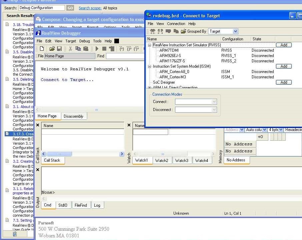The width and height of the screenshot is (302, 240).
Task: Open the Disconnect mode dropdown
Action: click(x=214, y=110)
